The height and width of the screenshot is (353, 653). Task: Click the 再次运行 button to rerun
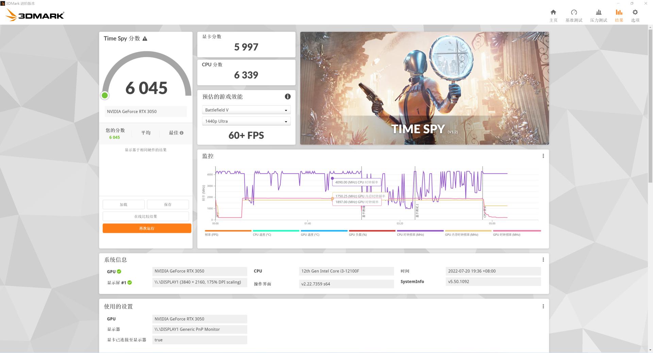point(147,228)
